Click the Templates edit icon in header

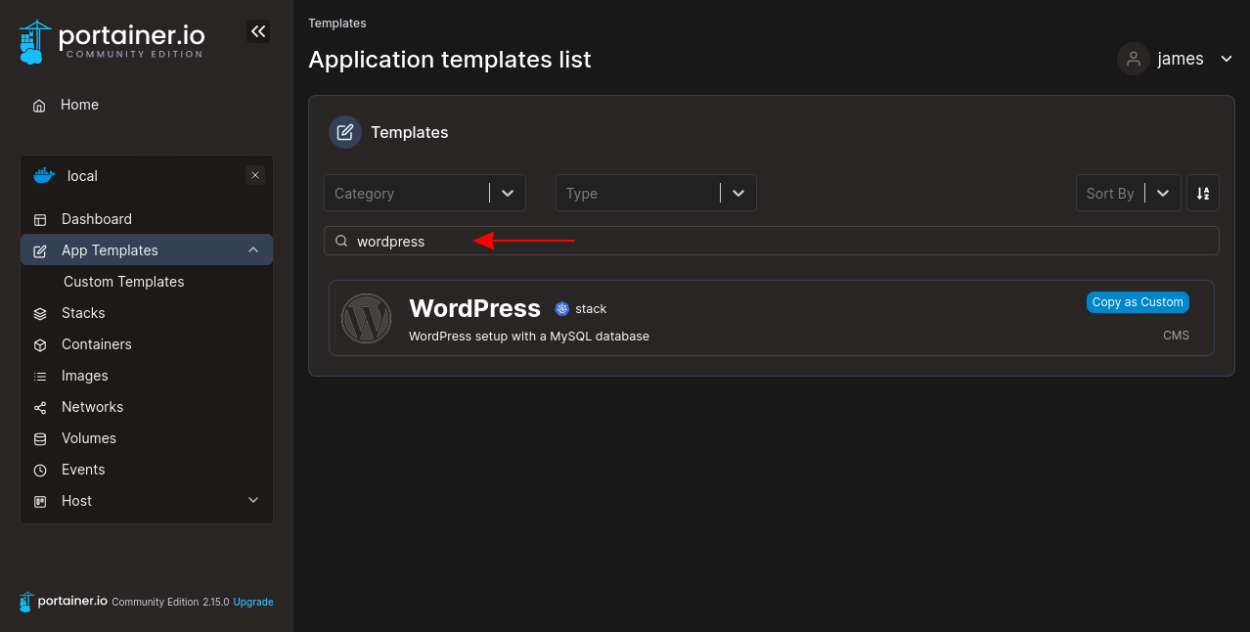344,132
